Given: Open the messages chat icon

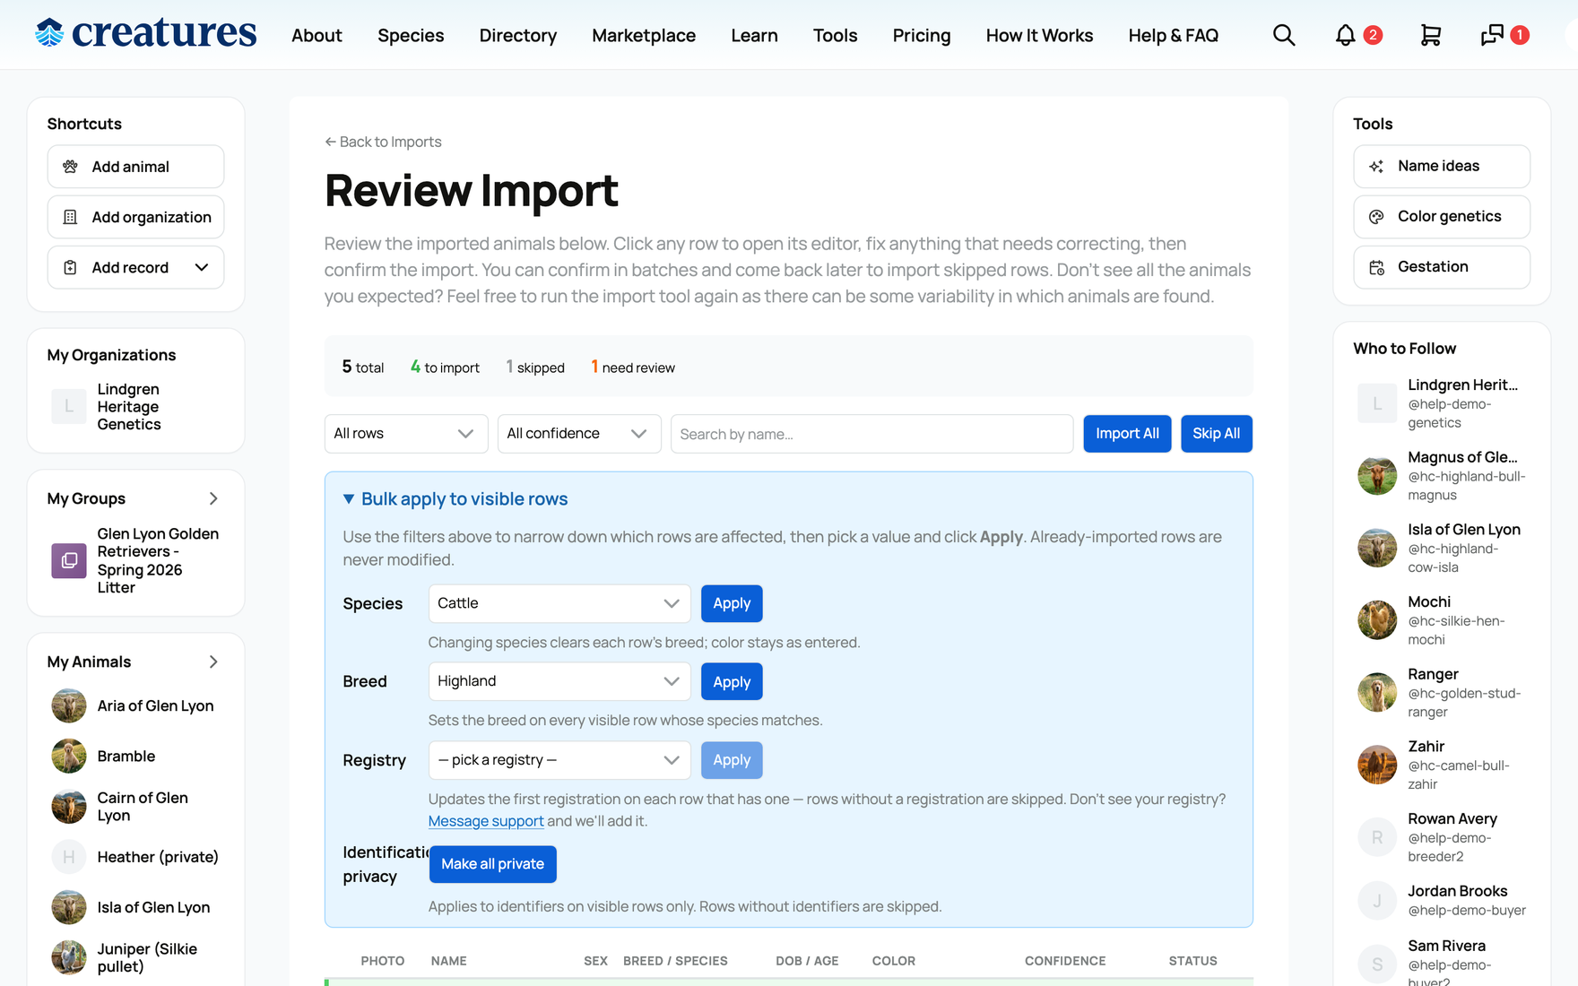Looking at the screenshot, I should coord(1492,35).
